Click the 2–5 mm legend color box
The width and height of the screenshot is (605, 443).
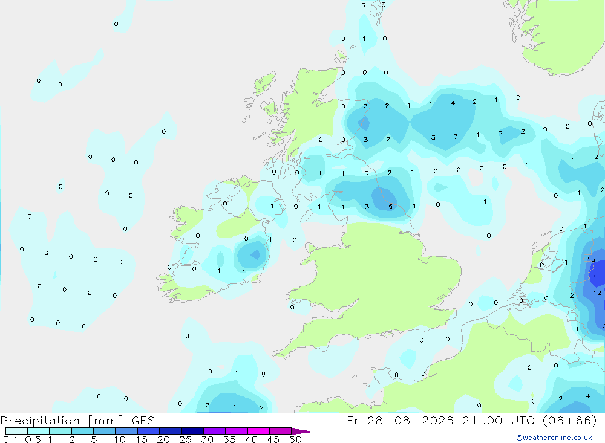tap(82, 431)
